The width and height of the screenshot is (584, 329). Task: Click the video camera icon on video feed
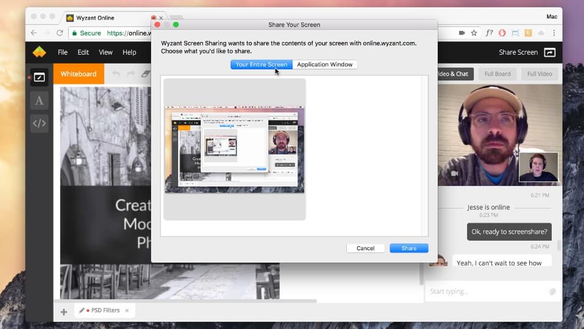click(454, 174)
